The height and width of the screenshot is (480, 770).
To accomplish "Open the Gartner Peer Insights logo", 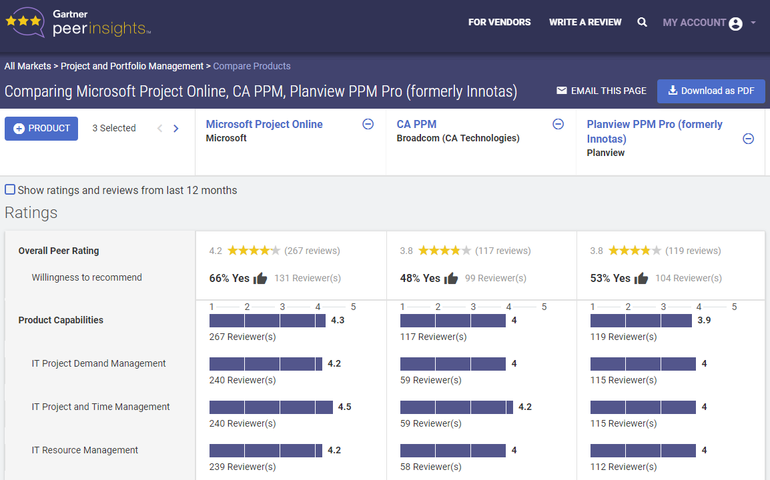I will 78,22.
